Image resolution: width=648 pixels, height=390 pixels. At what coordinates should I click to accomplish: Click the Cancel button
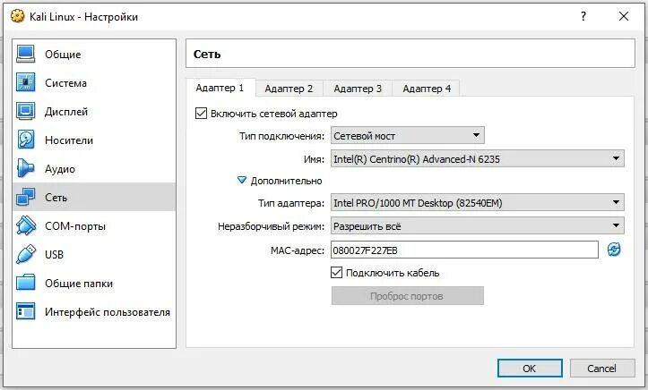pyautogui.click(x=600, y=368)
